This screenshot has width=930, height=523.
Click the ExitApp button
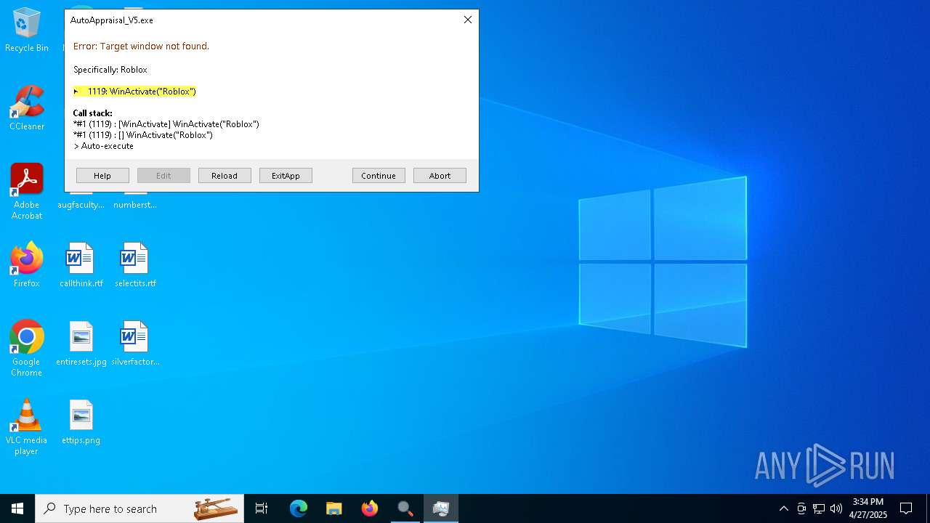pos(286,176)
